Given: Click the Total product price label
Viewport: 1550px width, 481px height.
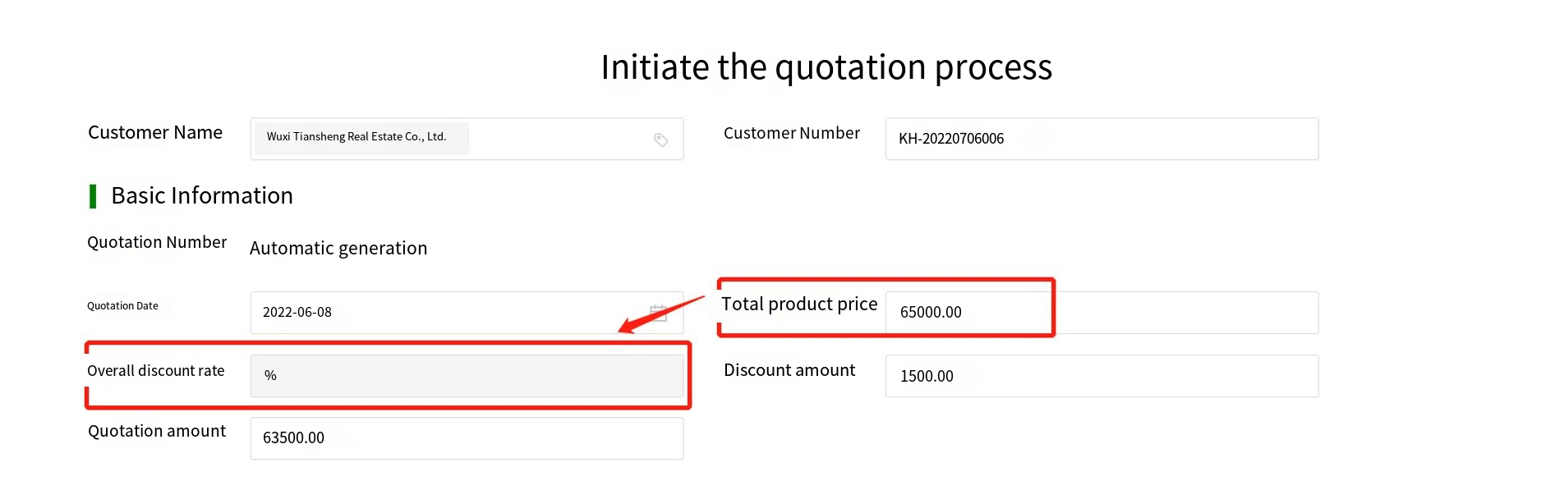Looking at the screenshot, I should point(799,305).
